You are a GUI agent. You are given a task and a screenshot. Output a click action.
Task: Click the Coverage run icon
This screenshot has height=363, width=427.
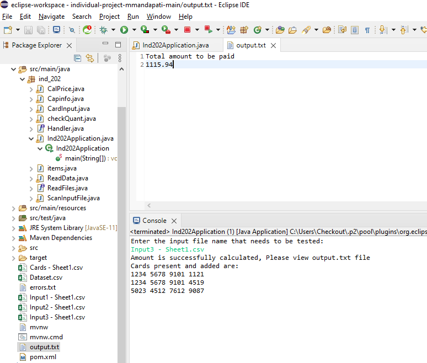pos(145,30)
